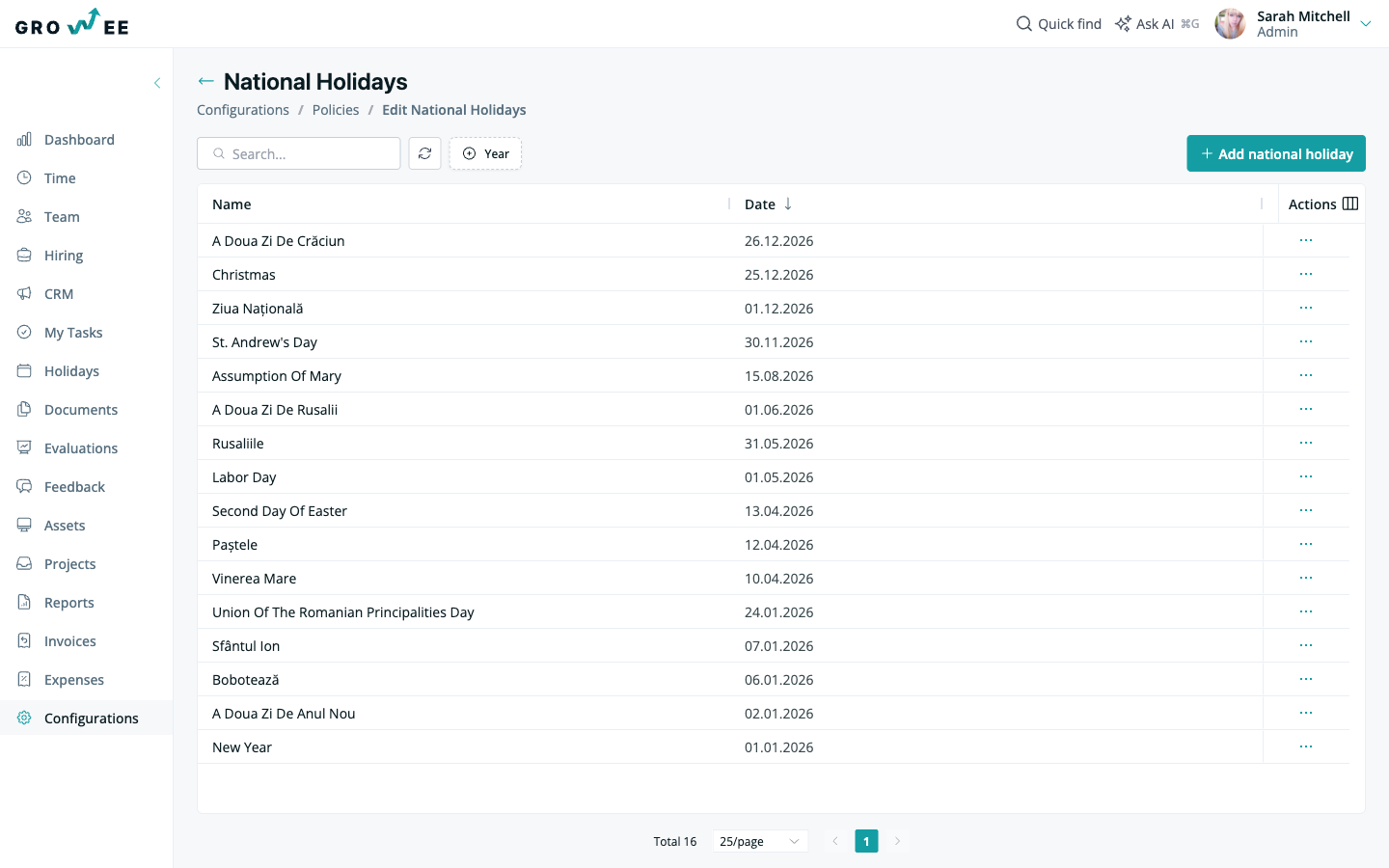
Task: Open the 25/page size dropdown
Action: [760, 841]
